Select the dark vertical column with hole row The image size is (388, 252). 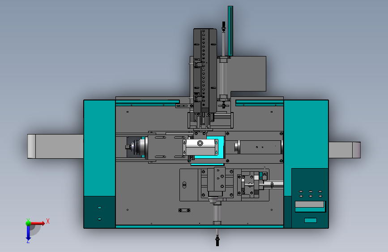tap(205, 70)
